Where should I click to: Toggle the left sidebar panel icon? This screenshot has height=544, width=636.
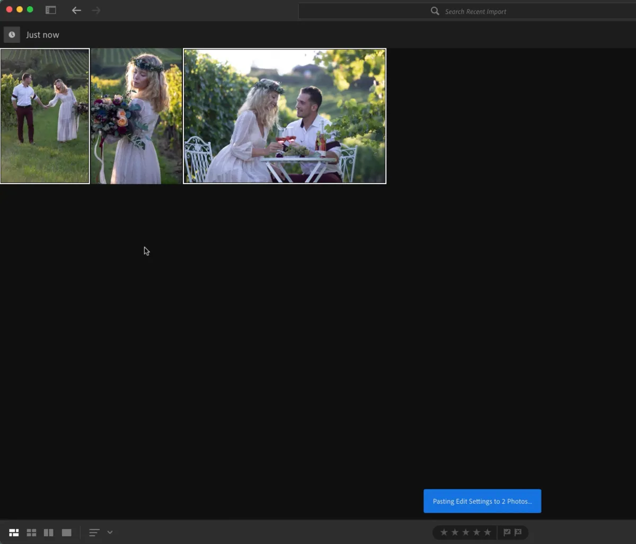(50, 10)
